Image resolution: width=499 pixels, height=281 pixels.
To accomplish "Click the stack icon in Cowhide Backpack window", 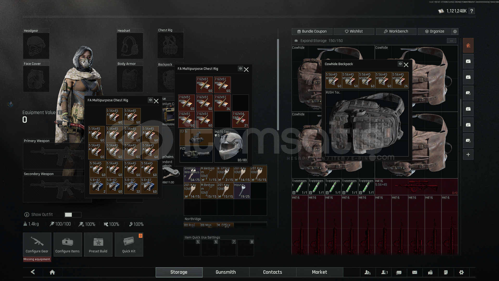I will [x=400, y=64].
